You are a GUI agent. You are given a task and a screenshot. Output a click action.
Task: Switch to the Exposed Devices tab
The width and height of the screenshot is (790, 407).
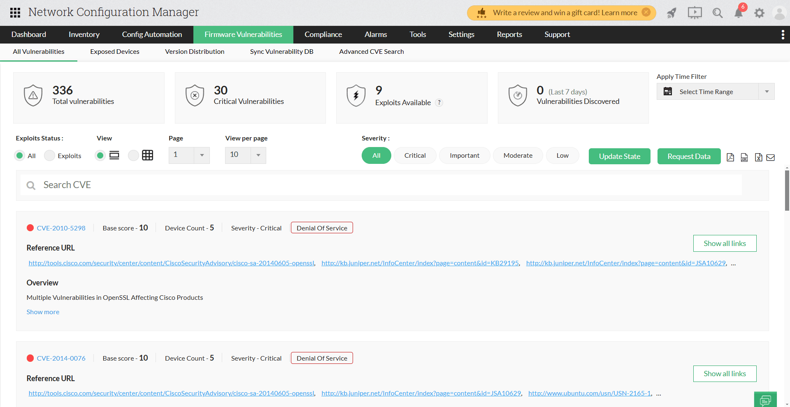pos(114,52)
